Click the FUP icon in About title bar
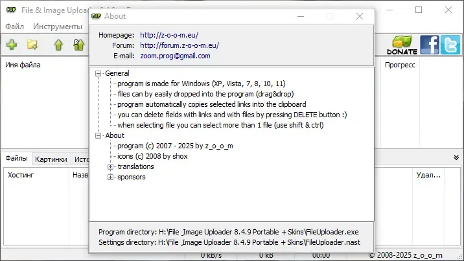The image size is (464, 261). (96, 16)
